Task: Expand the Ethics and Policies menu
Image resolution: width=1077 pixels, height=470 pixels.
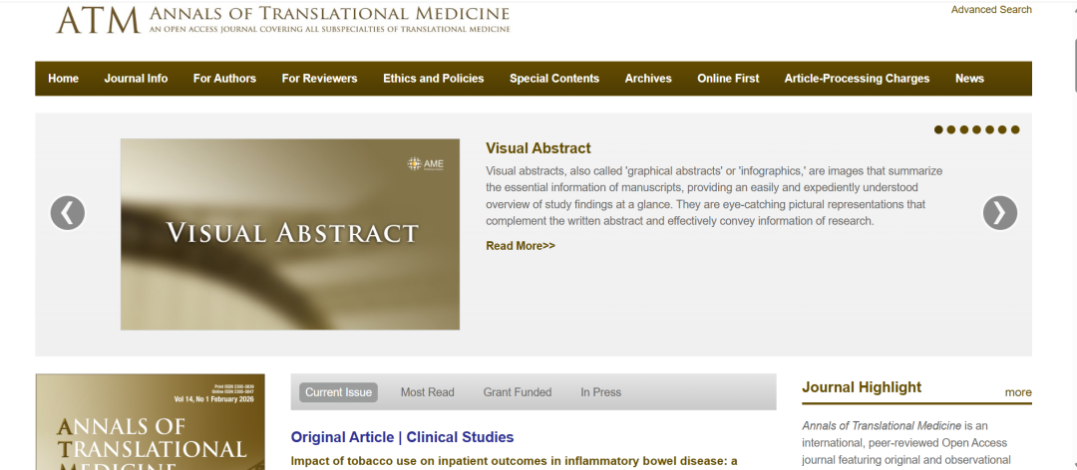Action: (433, 79)
